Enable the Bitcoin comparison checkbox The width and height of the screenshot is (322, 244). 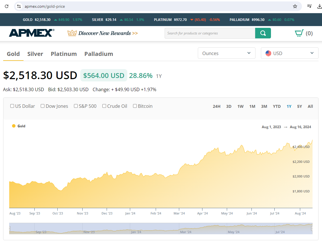pyautogui.click(x=135, y=106)
